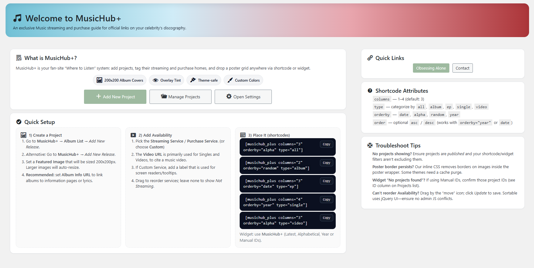Screen dimensions: 534x268
Task: Click the Overlay Tint eye icon
Action: click(155, 80)
